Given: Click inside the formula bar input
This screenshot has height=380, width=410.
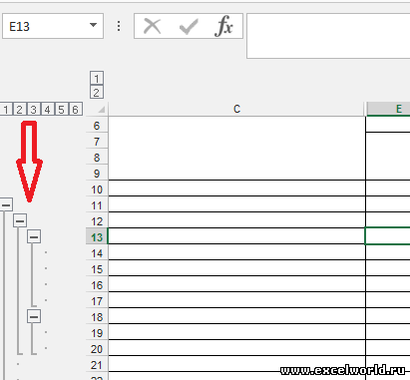Looking at the screenshot, I should [x=328, y=36].
